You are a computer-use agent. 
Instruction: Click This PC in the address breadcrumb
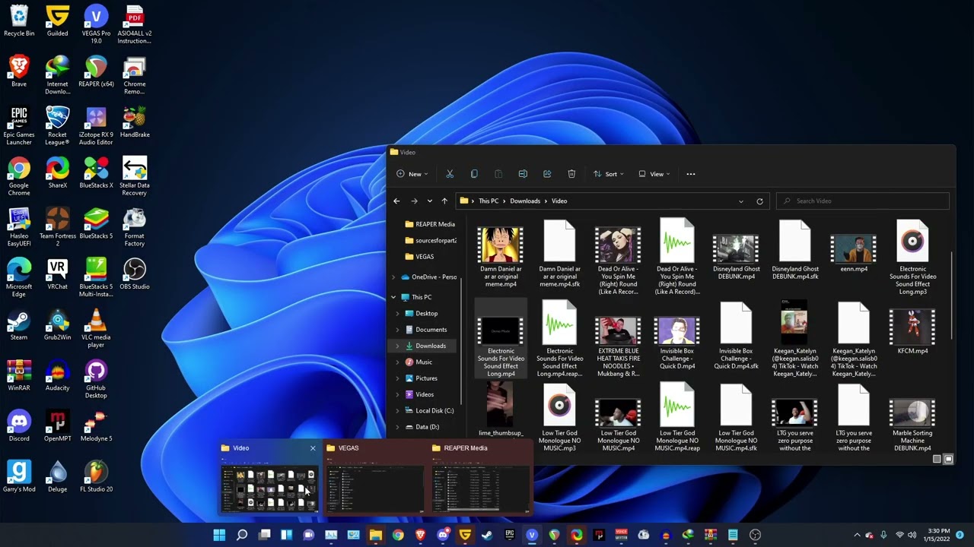click(x=489, y=201)
